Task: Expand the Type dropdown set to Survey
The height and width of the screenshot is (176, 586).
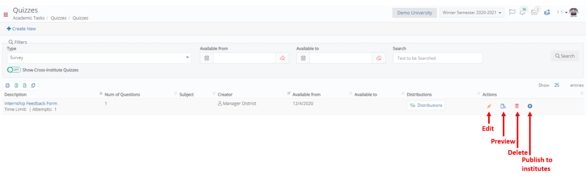Action: point(99,58)
